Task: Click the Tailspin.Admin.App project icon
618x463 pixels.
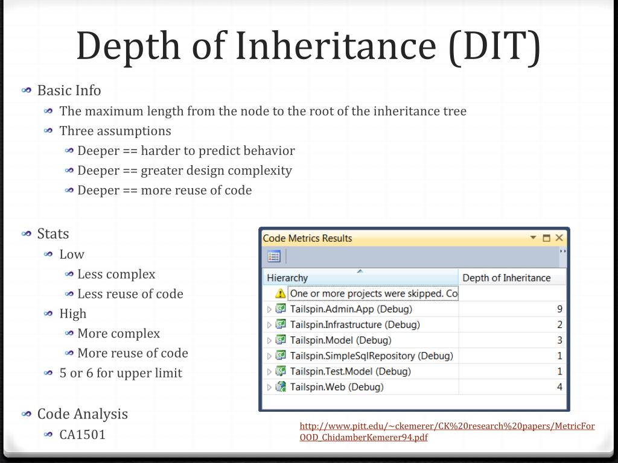Action: (281, 309)
